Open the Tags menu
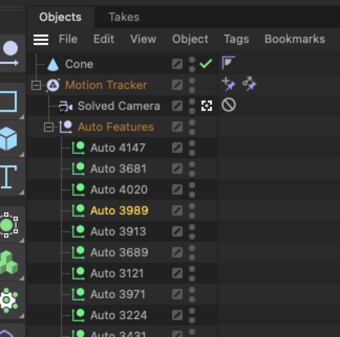 coord(236,39)
